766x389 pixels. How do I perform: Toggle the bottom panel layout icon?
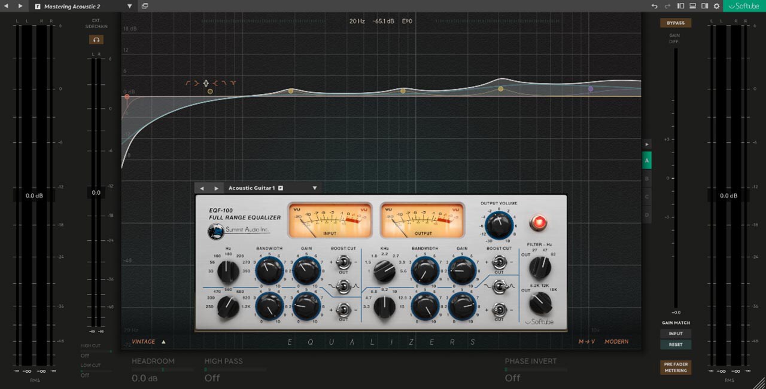tap(692, 6)
